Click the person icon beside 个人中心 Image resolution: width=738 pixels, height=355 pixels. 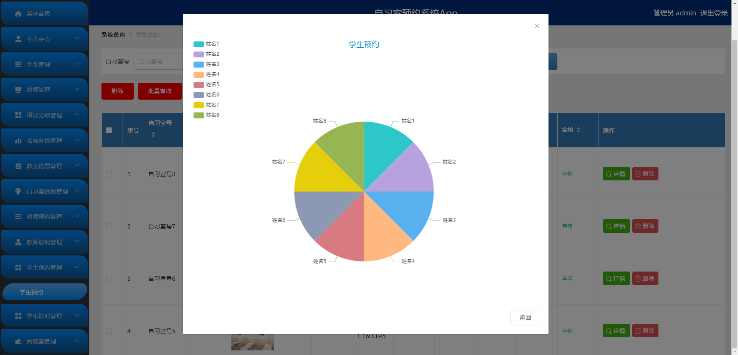point(18,39)
